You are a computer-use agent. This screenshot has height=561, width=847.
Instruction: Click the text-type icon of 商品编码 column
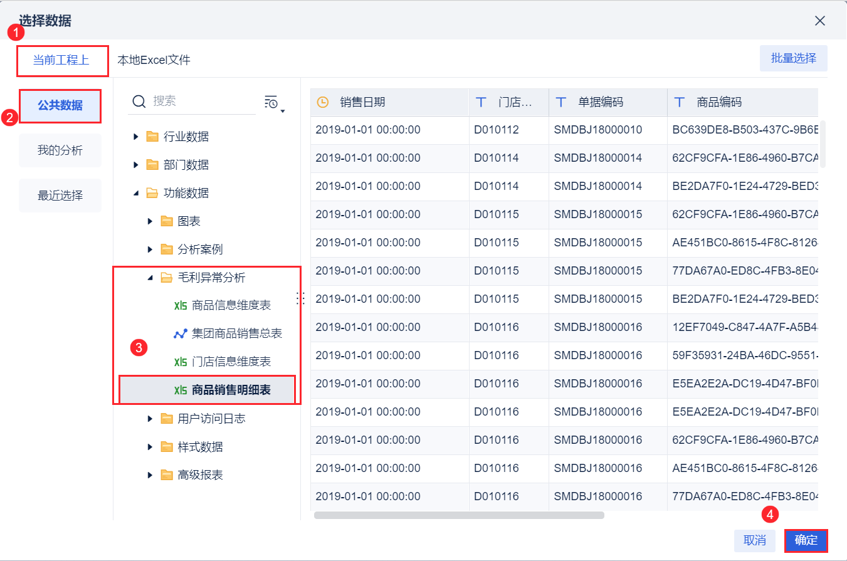(680, 102)
